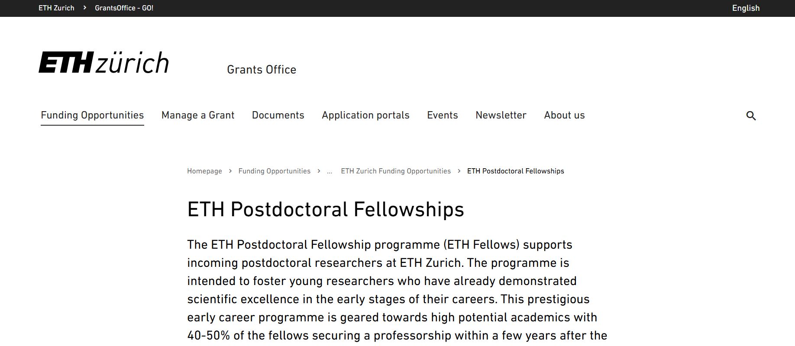The width and height of the screenshot is (795, 346).
Task: Click the Grants Office site title
Action: 262,70
